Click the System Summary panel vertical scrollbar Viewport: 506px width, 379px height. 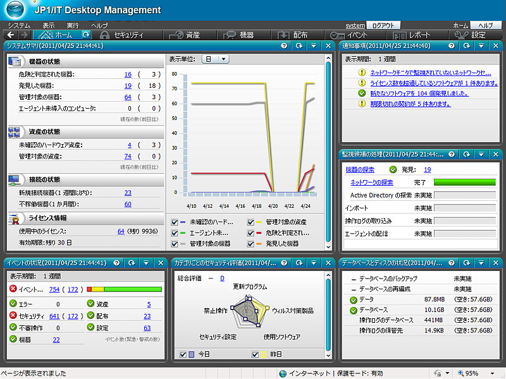(328, 152)
